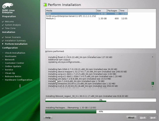This screenshot has height=121, width=159.
Task: Click the Online Update step
Action: 13,66
